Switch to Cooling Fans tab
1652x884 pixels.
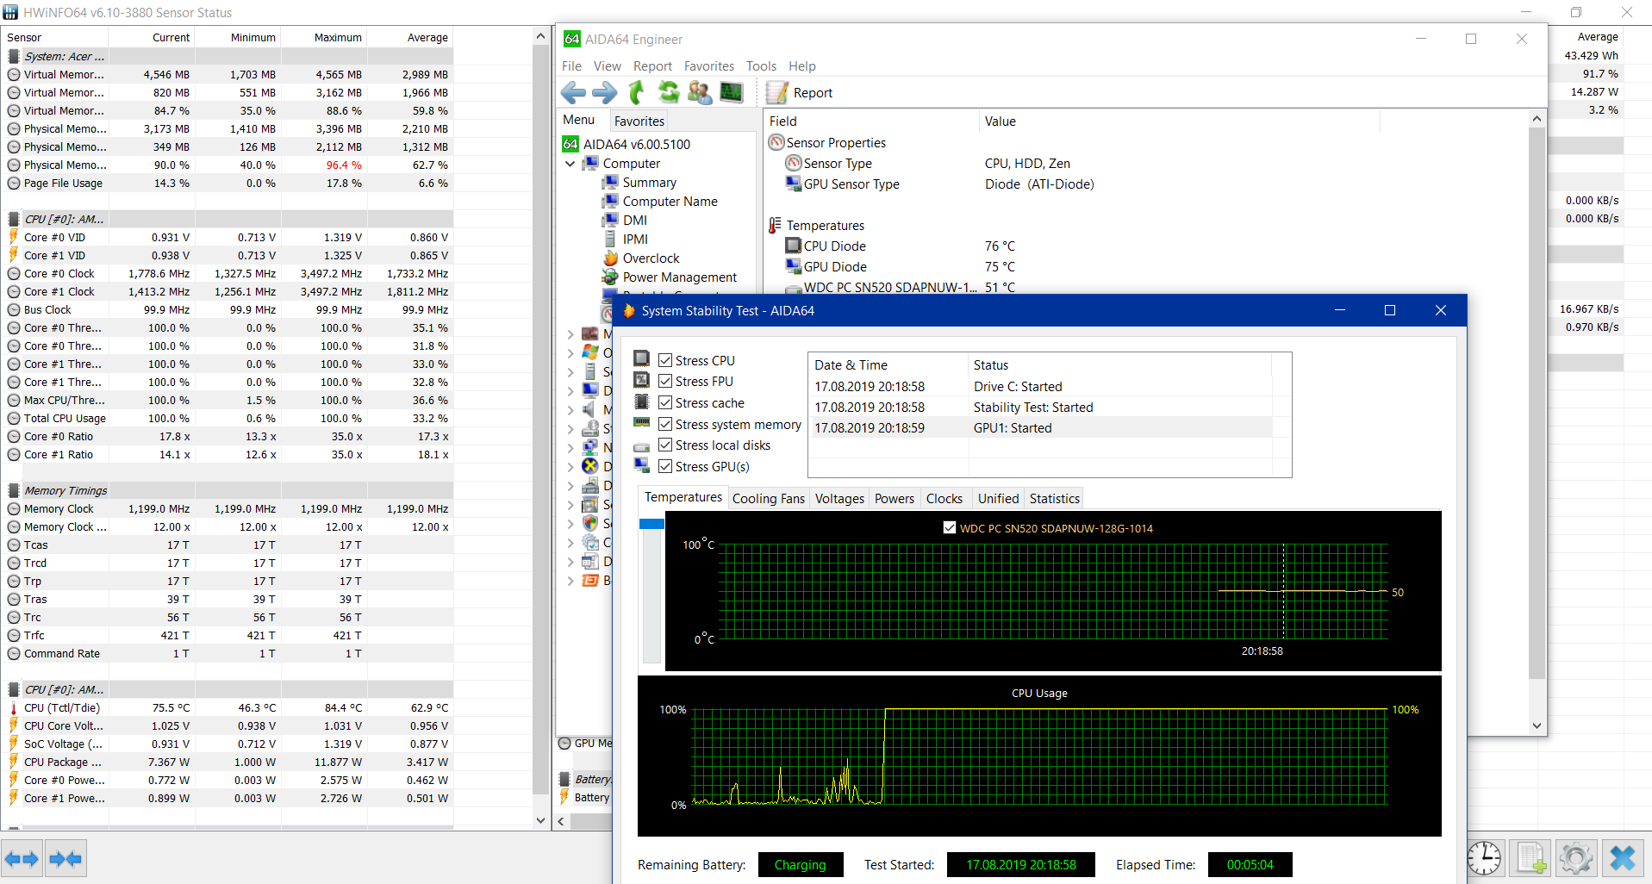768,498
